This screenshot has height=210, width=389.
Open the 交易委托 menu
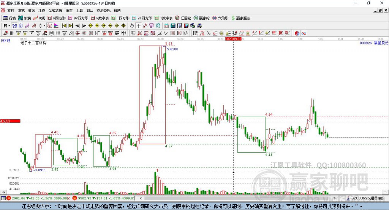(103, 10)
